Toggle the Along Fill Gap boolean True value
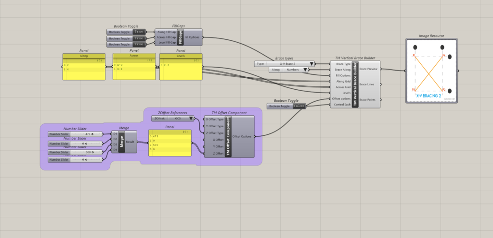Viewport: 493px width, 238px height. (139, 32)
